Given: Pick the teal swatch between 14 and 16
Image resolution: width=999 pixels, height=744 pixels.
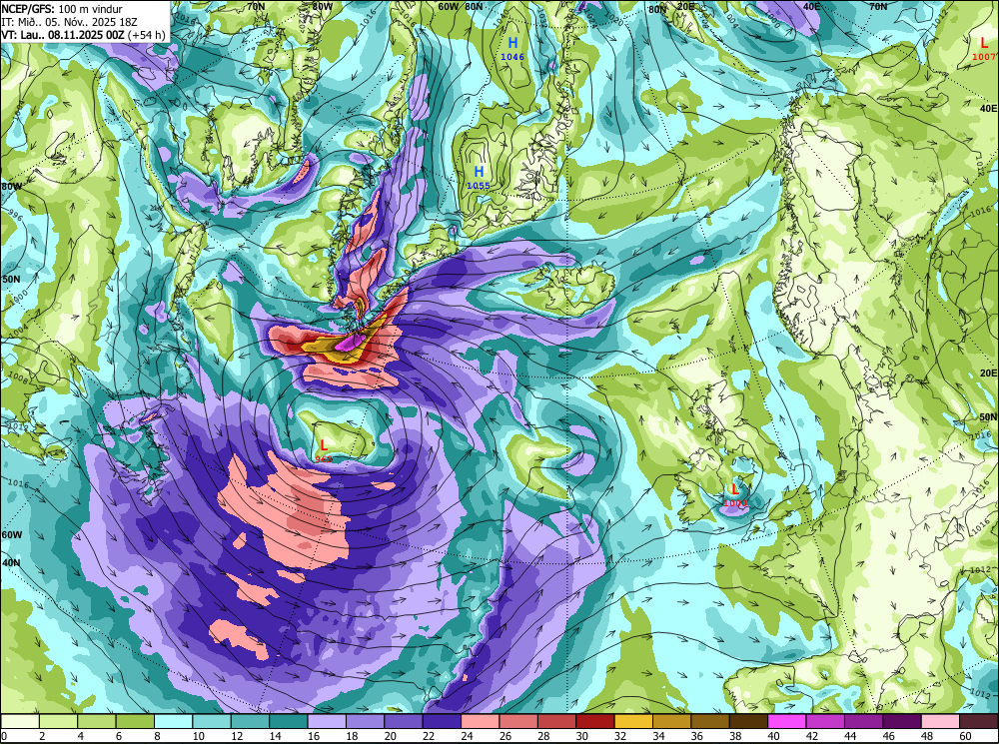Looking at the screenshot, I should (289, 721).
